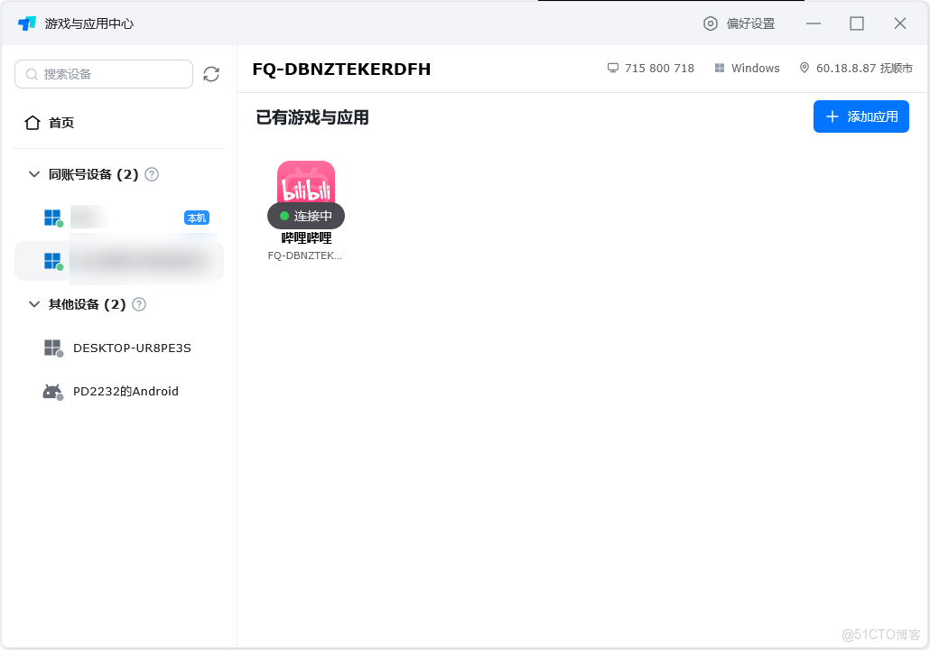Image resolution: width=930 pixels, height=650 pixels.
Task: Select the Windows device icon next to 本机
Action: (53, 217)
